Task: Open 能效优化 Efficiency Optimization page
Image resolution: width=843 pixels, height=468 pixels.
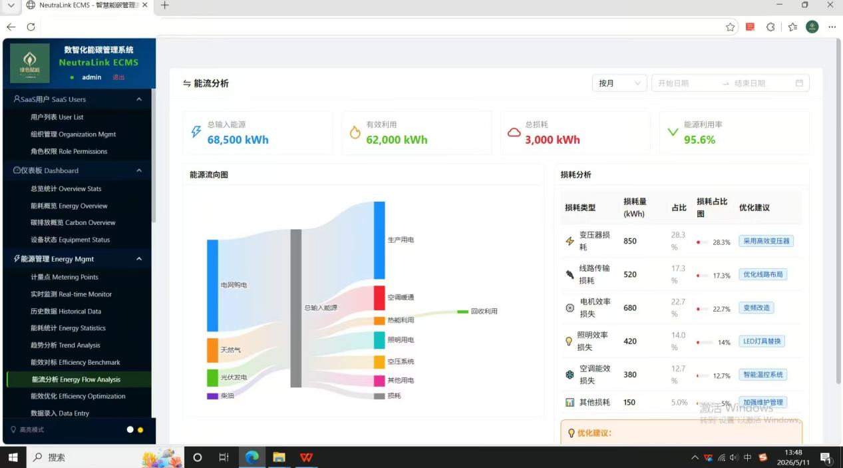Action: [x=78, y=396]
